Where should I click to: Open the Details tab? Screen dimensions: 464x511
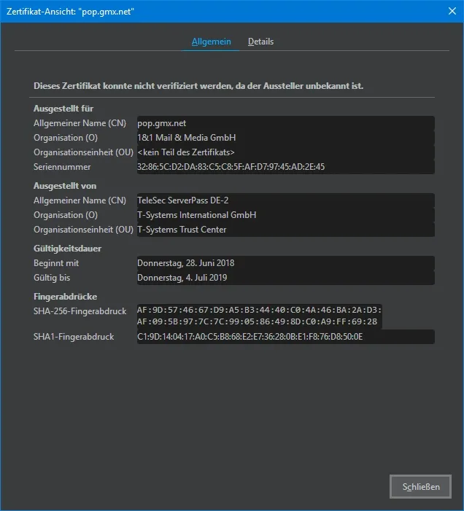pyautogui.click(x=260, y=42)
